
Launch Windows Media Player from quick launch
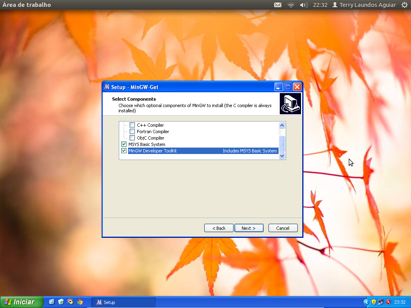(x=70, y=302)
